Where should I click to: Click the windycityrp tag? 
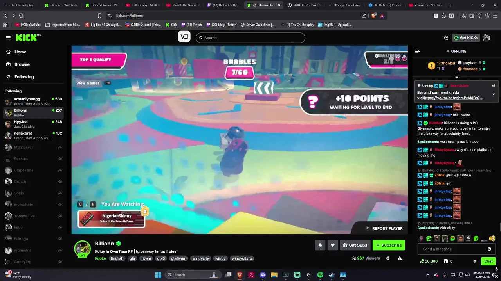(x=242, y=258)
